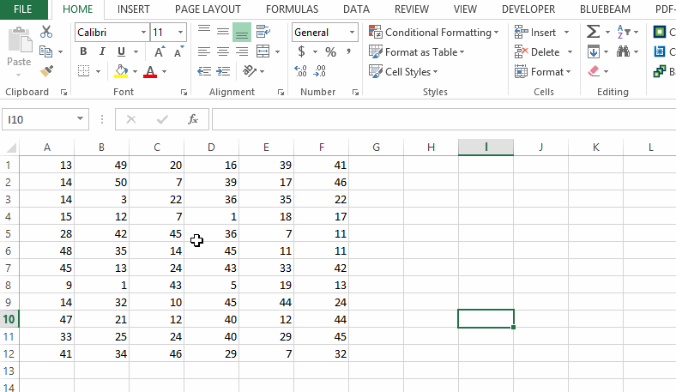The width and height of the screenshot is (676, 392).
Task: Click the AutoSum sigma icon
Action: click(593, 32)
